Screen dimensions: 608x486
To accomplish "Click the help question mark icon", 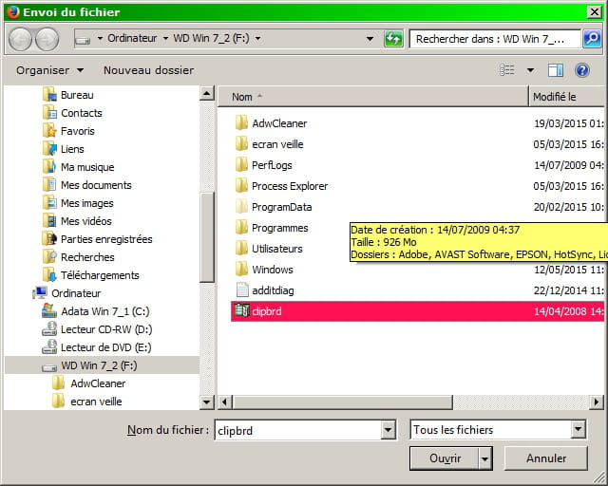I will pos(581,70).
